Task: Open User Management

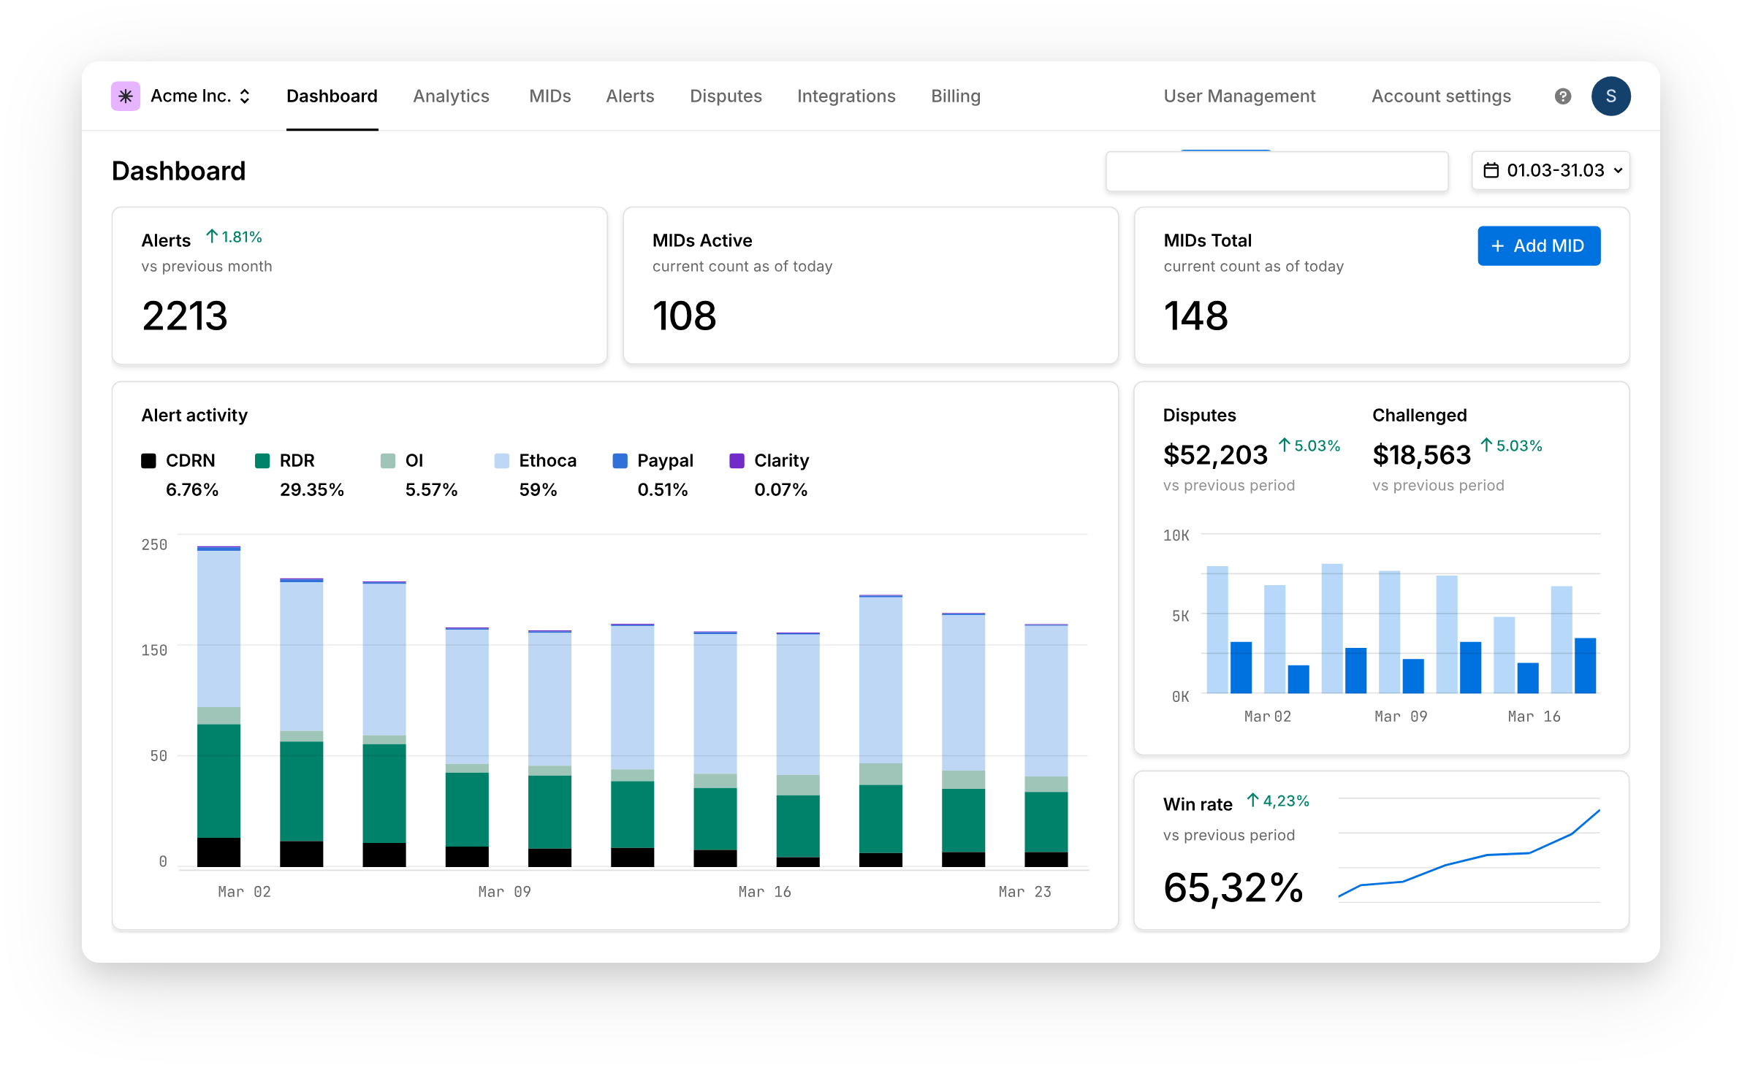Action: (1239, 96)
